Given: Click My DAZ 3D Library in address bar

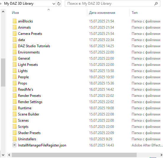Looking at the screenshot, I should (19, 4).
